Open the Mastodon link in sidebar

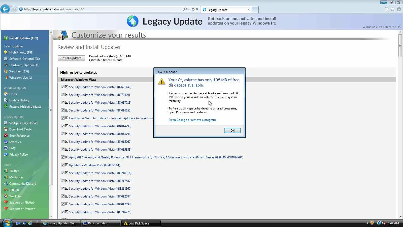(16, 177)
